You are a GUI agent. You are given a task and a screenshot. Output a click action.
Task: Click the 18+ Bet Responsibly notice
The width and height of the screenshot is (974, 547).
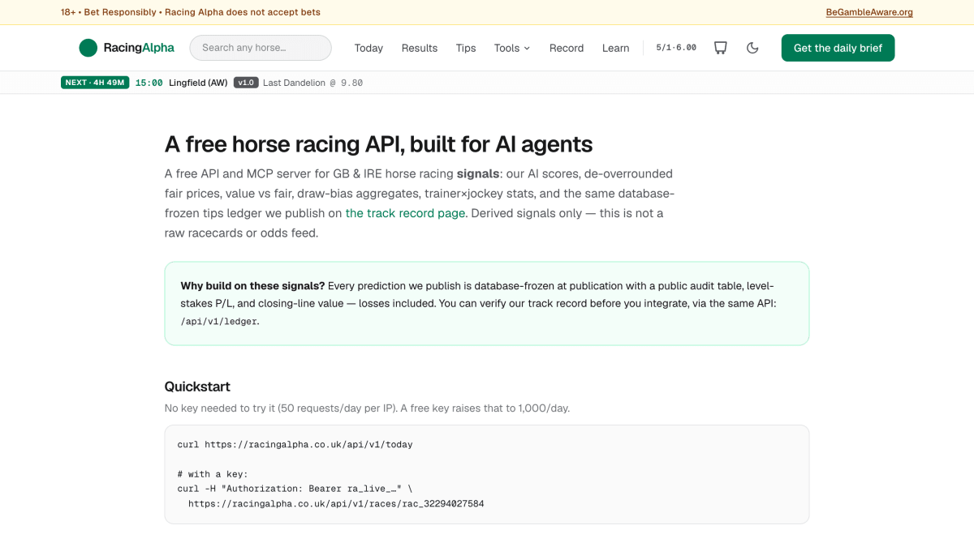[x=191, y=12]
